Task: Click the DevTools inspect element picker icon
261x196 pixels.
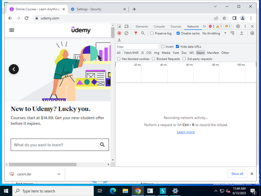Action: tap(120, 27)
